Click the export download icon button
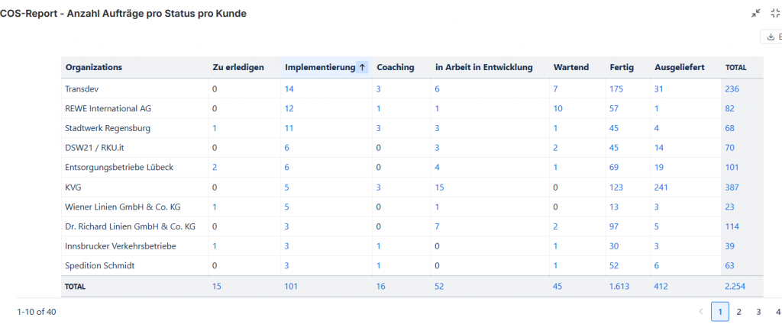The height and width of the screenshot is (324, 782). pyautogui.click(x=771, y=37)
